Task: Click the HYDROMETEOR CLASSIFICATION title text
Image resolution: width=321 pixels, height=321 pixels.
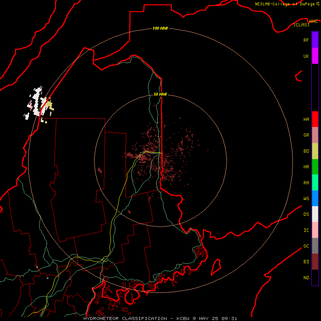Action: click(125, 319)
